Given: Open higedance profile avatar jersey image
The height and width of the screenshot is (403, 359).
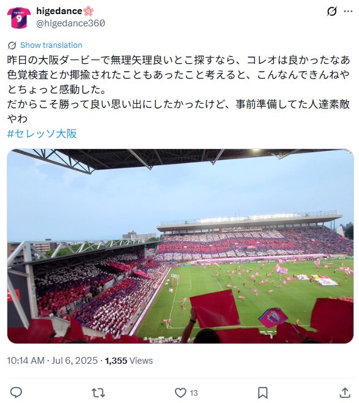Looking at the screenshot, I should [19, 17].
